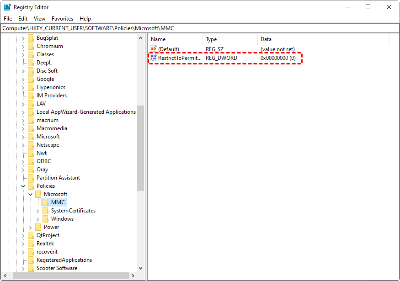Open the Favorites menu
Viewport: 400px width, 281px height.
(x=62, y=19)
